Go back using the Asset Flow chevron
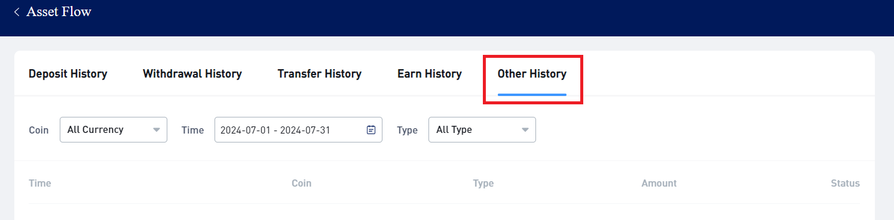Viewport: 894px width, 220px height. pos(17,12)
